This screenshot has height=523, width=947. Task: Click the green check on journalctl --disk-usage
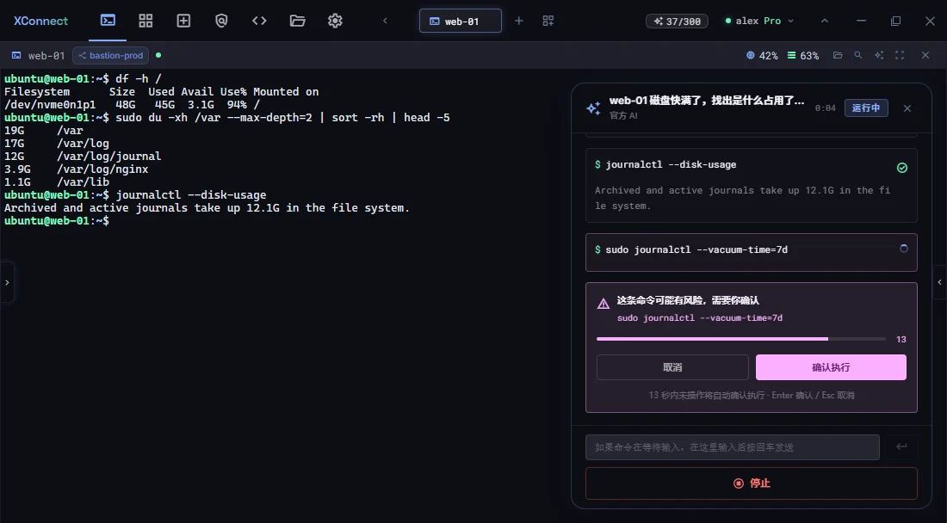pyautogui.click(x=901, y=168)
